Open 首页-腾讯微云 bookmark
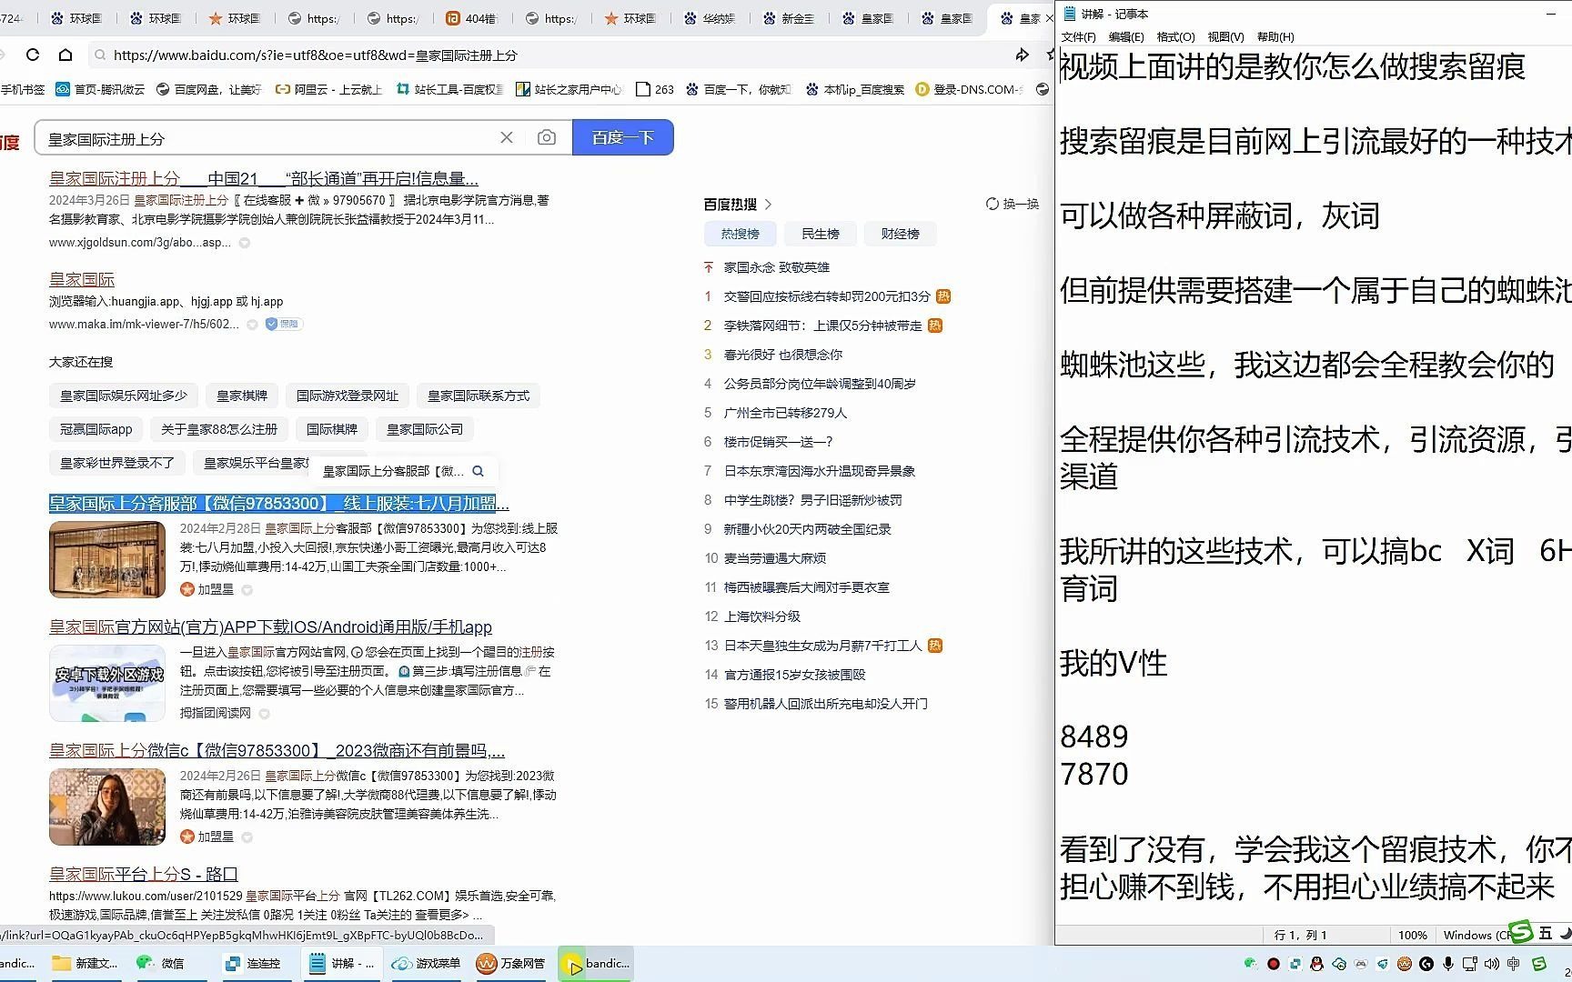 (x=100, y=89)
